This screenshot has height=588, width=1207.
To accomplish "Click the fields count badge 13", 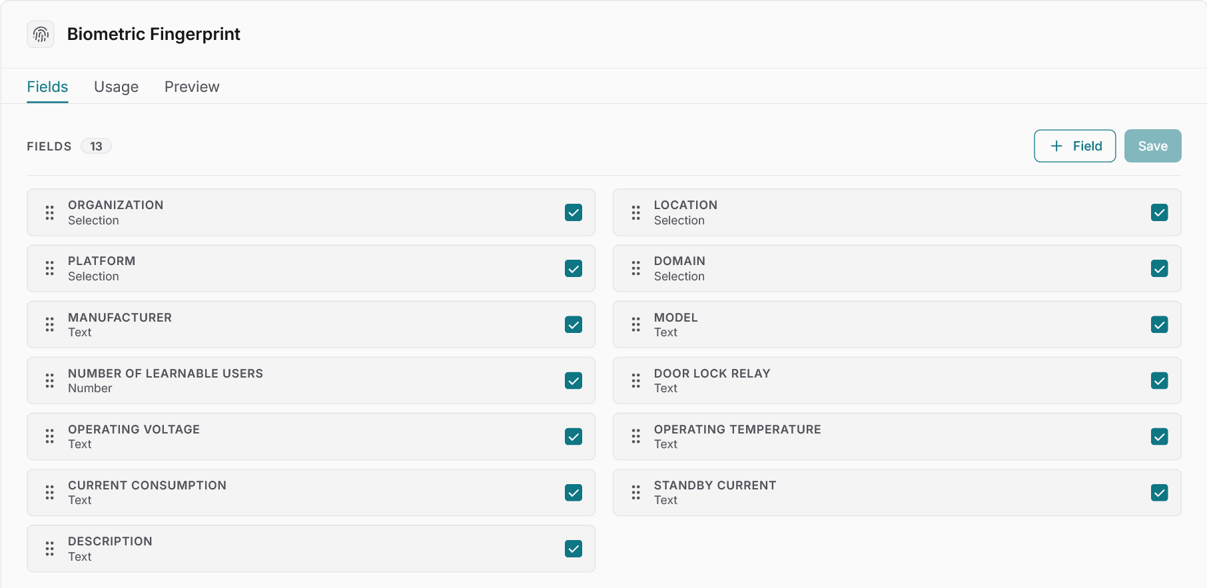I will 96,146.
